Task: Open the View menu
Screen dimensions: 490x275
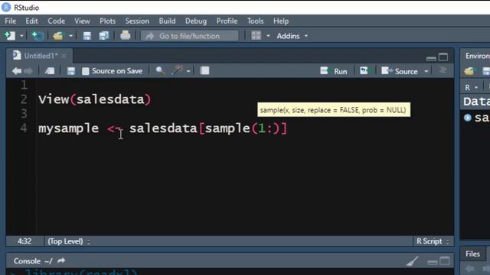Action: 82,21
